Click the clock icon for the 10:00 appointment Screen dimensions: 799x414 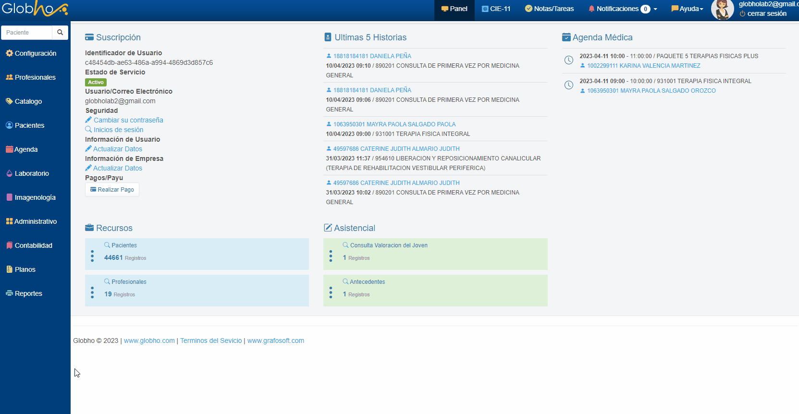tap(568, 60)
